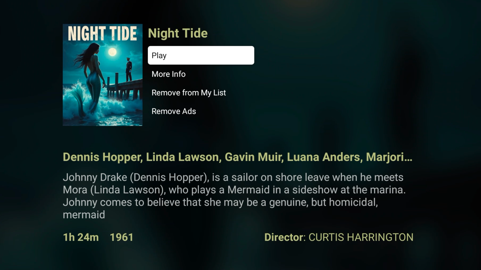Click the truncated Marjori… cast name
The height and width of the screenshot is (270, 481).
tap(389, 157)
